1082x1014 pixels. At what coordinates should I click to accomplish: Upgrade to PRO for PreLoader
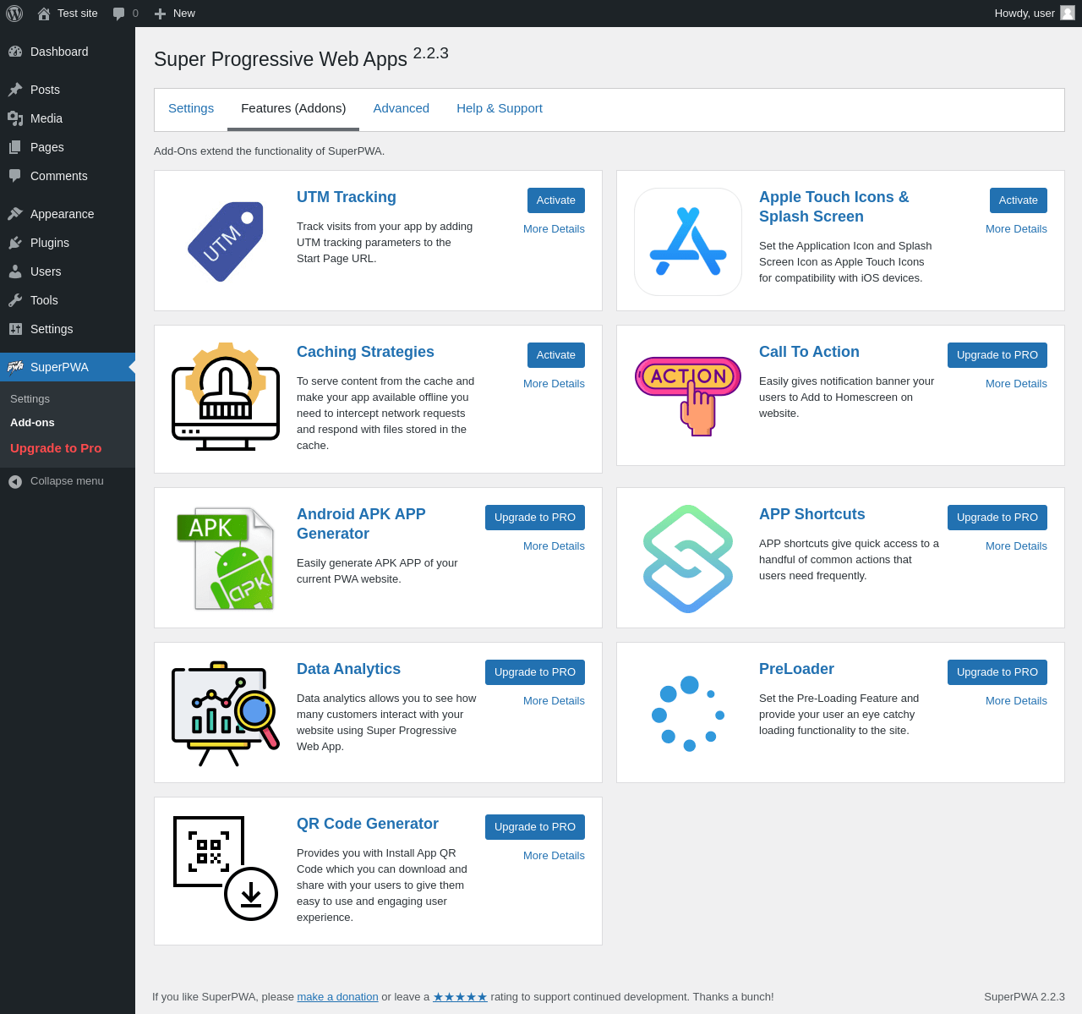(x=997, y=672)
